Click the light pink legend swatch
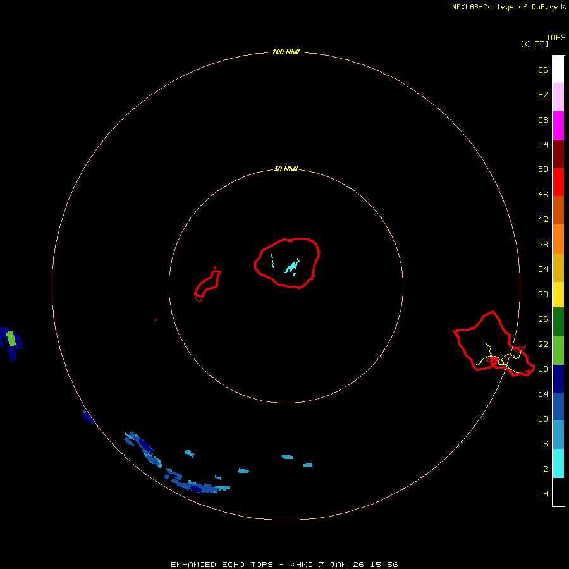The image size is (569, 569). click(558, 97)
